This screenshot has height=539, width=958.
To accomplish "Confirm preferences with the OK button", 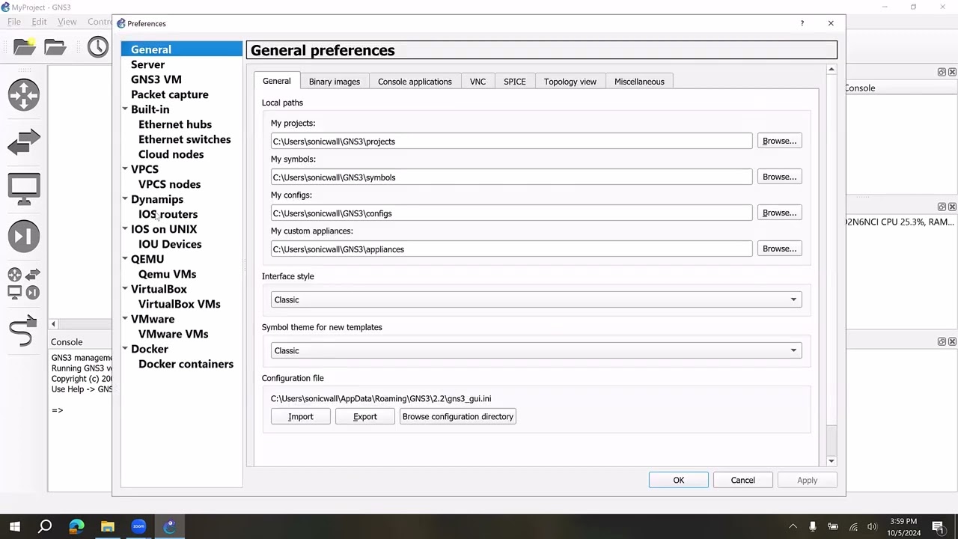I will (x=679, y=480).
